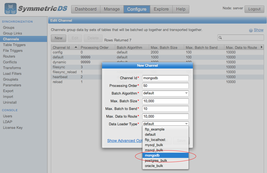Pick mysql_bulk data loader option
Image resolution: width=267 pixels, height=173 pixels.
[154, 145]
